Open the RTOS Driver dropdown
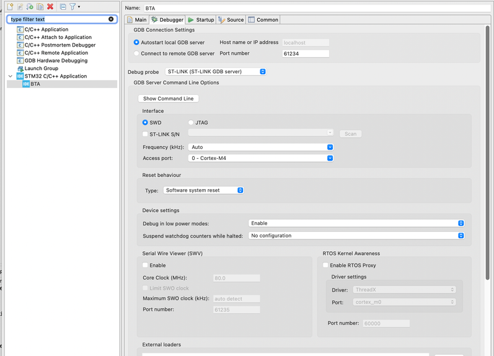This screenshot has width=494, height=356. pyautogui.click(x=404, y=290)
